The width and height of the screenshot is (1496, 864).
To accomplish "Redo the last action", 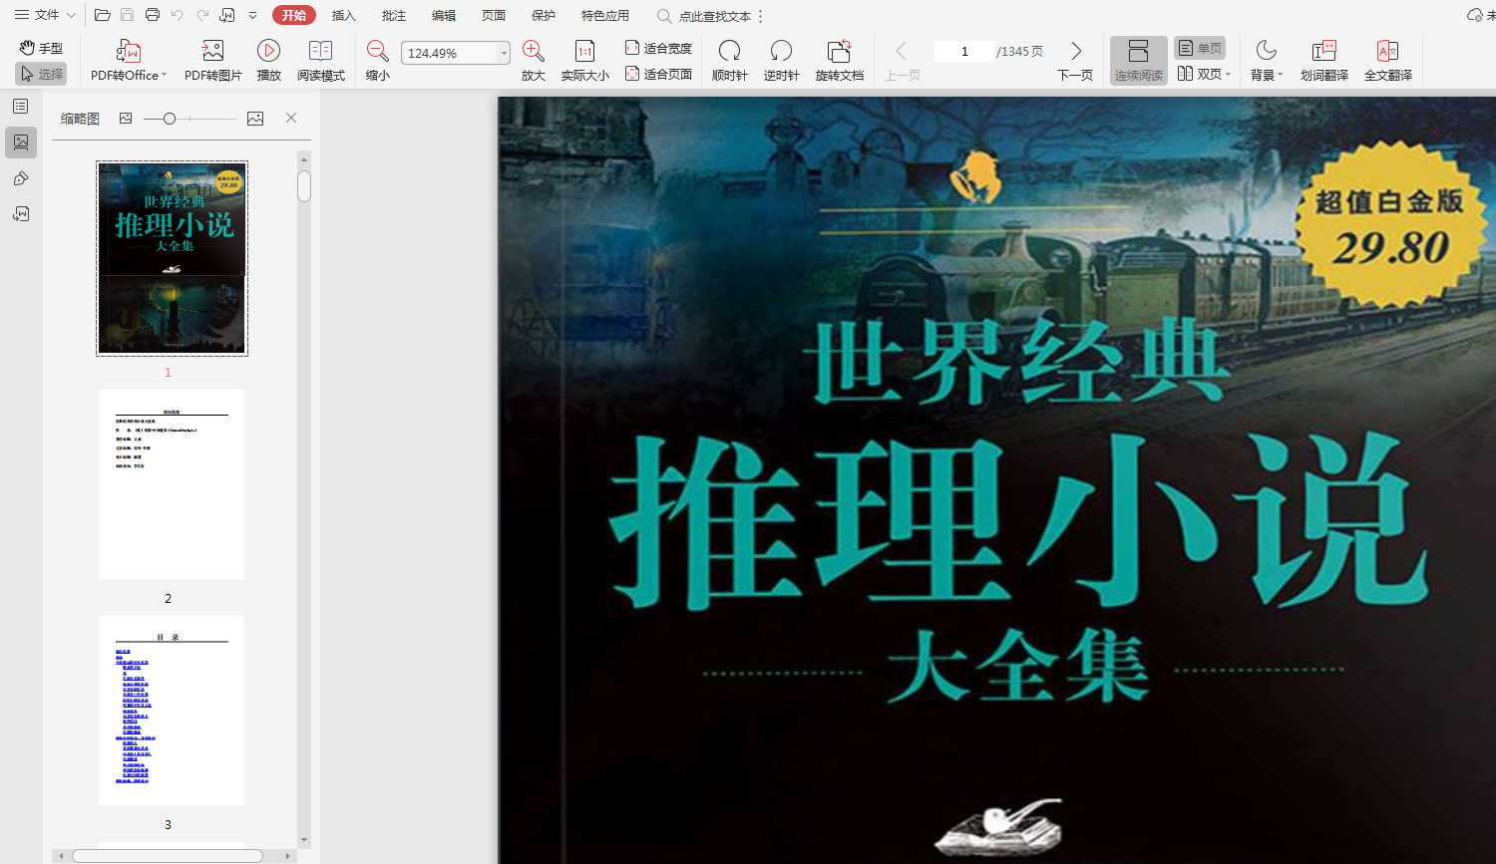I will (x=202, y=15).
